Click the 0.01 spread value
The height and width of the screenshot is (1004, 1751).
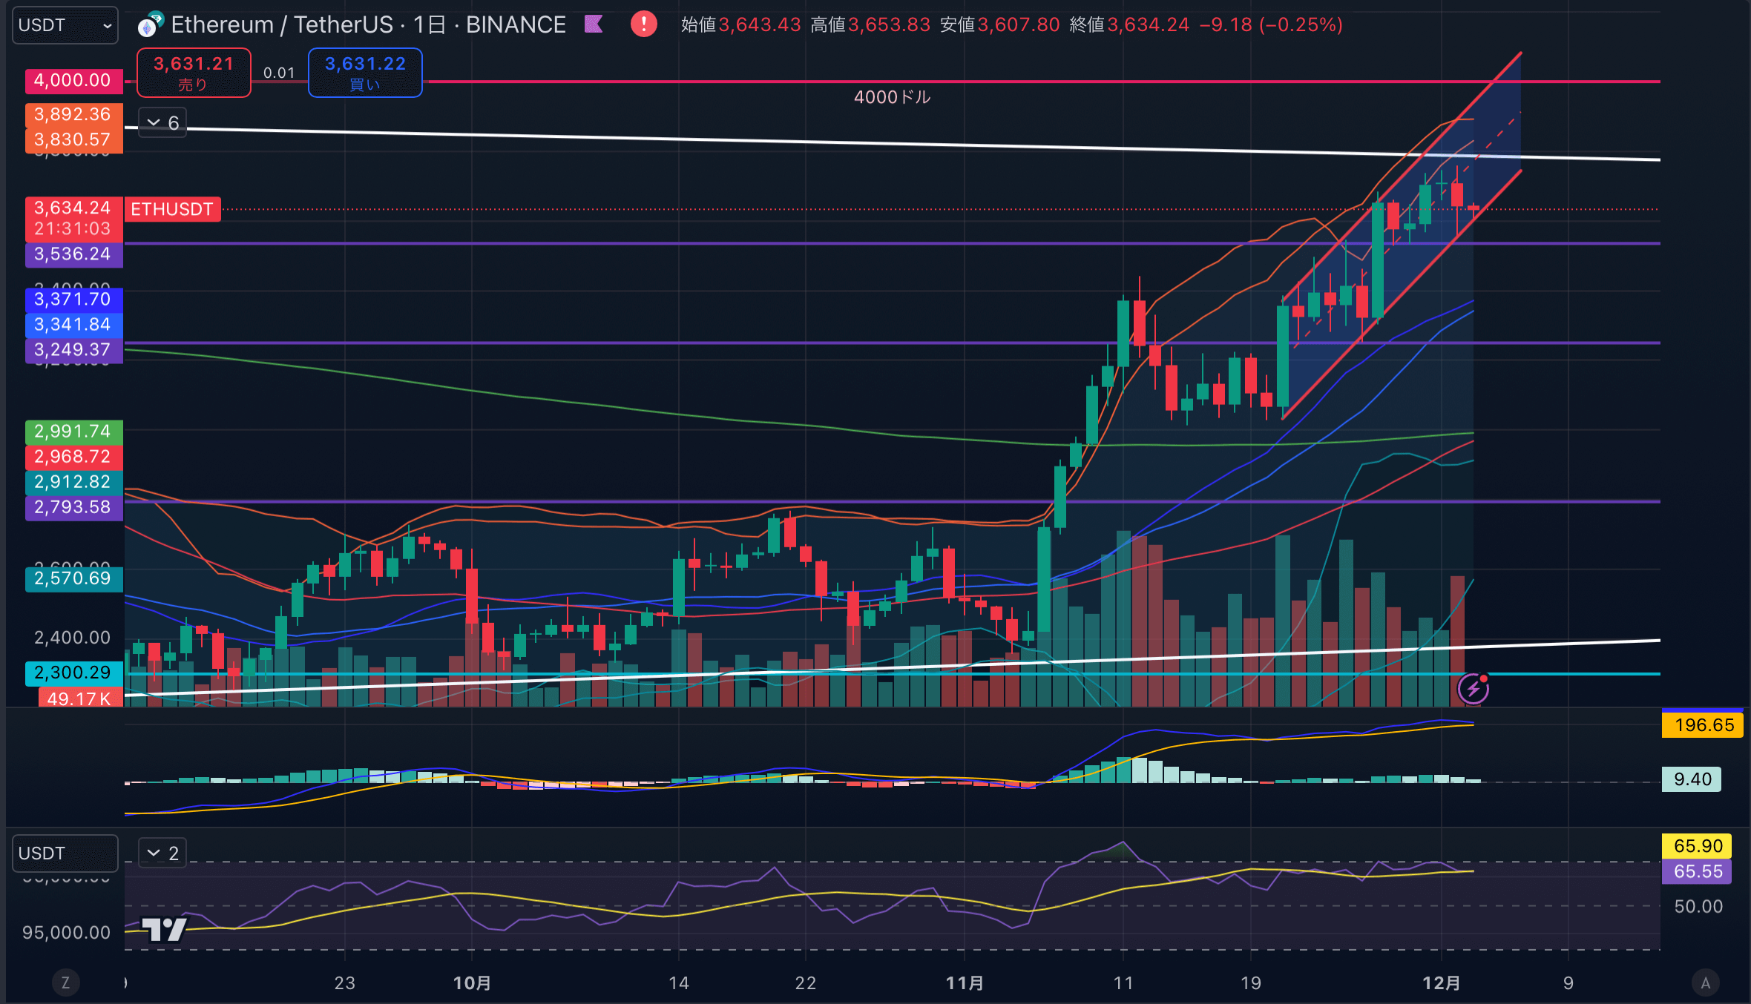(279, 73)
